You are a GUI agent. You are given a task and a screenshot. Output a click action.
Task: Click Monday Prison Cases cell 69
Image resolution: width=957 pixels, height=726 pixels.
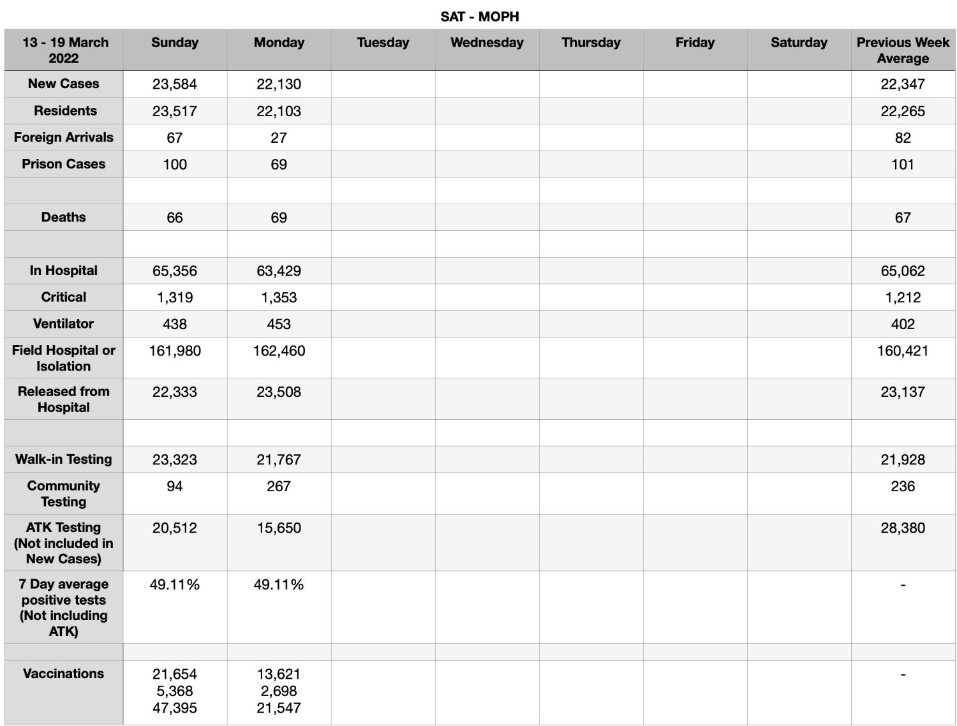(x=279, y=164)
